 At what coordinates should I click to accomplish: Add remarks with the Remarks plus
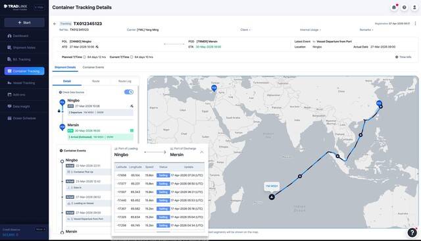click(372, 30)
